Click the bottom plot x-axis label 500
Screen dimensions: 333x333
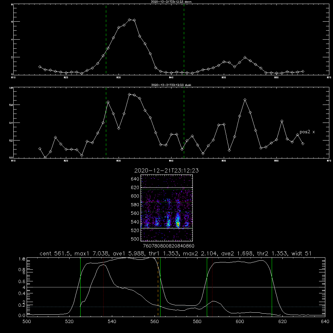pyautogui.click(x=27, y=322)
